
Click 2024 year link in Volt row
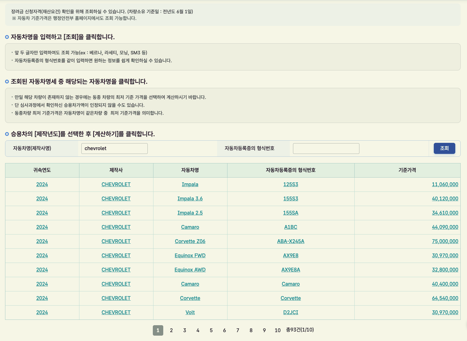click(42, 312)
